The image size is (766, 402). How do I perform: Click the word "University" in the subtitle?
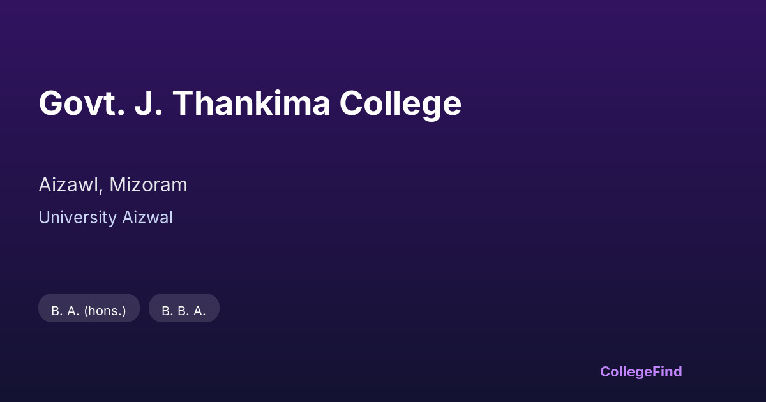[77, 218]
